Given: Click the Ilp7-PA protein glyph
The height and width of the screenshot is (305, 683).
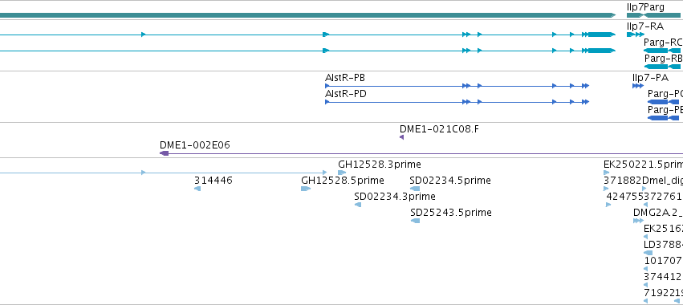Looking at the screenshot, I should (x=638, y=86).
